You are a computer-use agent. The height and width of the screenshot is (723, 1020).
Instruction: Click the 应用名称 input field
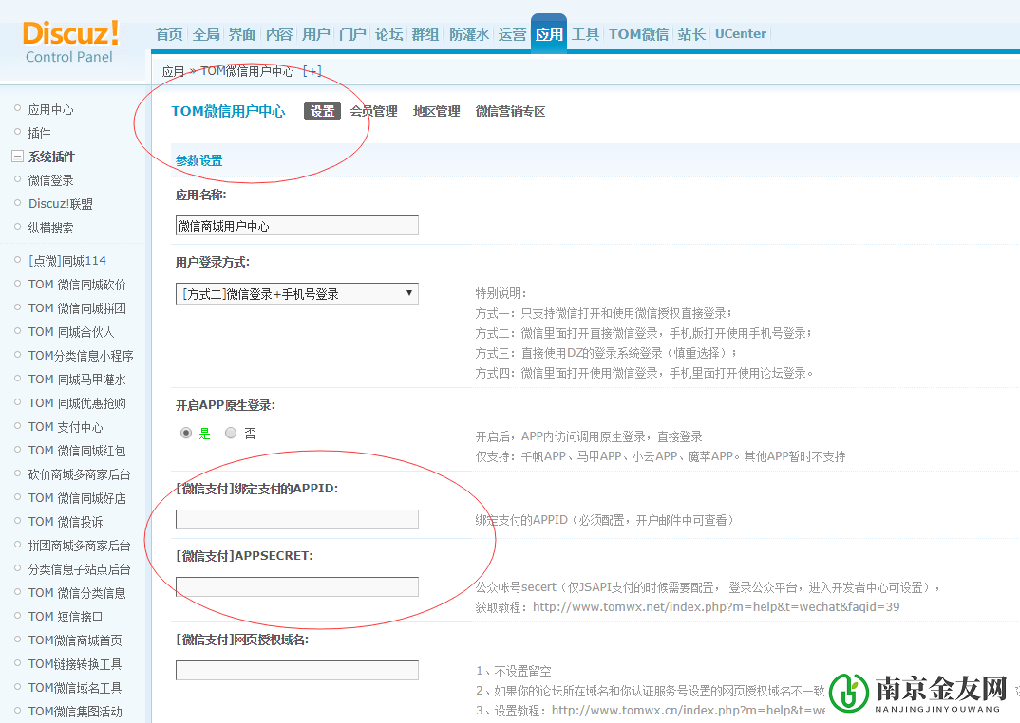[295, 225]
